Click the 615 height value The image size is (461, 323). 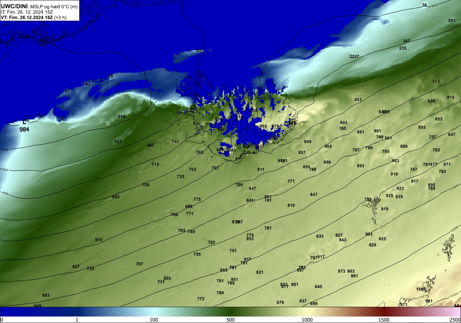[x=99, y=240]
